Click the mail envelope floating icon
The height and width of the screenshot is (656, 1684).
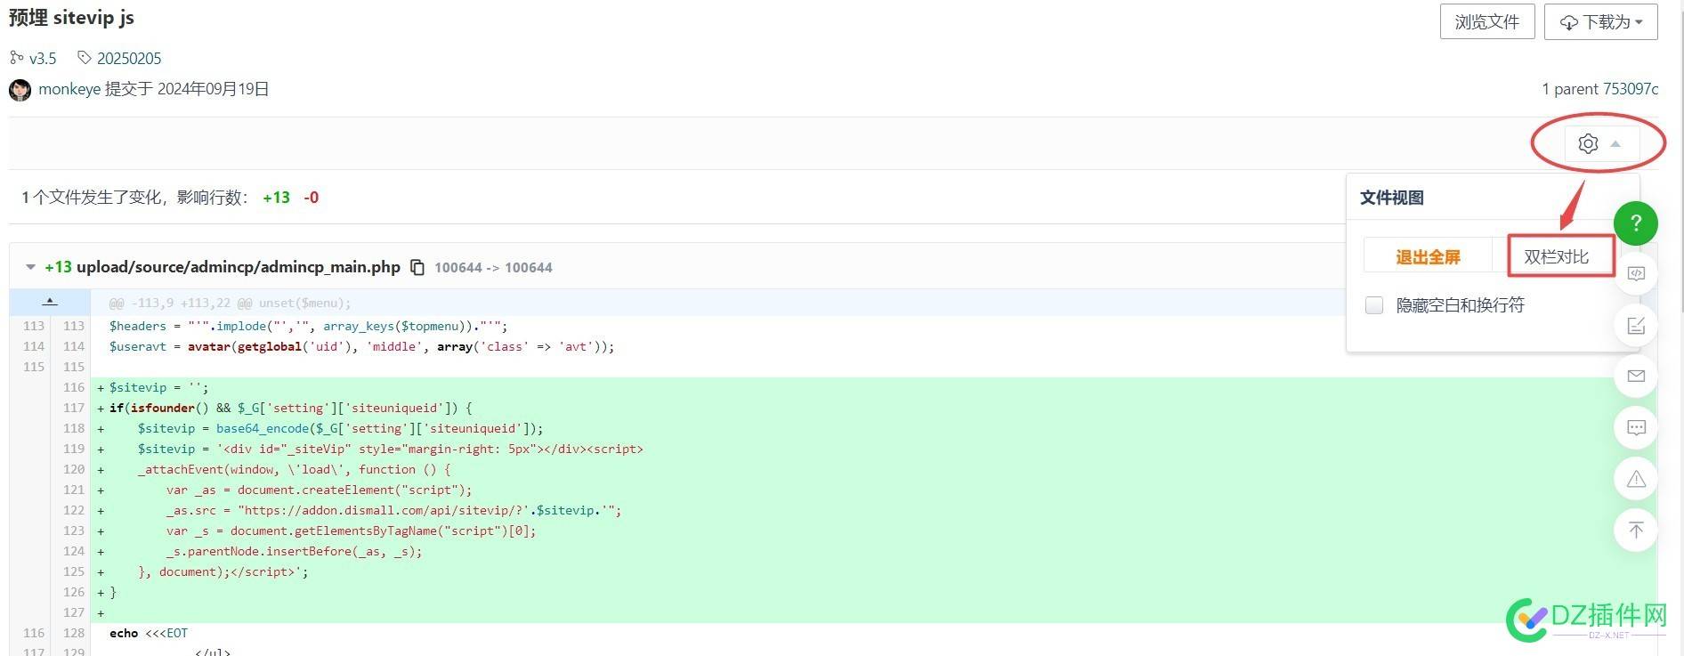[x=1636, y=377]
